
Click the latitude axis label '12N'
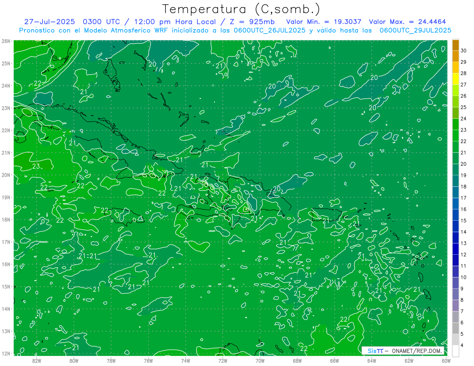pyautogui.click(x=6, y=353)
